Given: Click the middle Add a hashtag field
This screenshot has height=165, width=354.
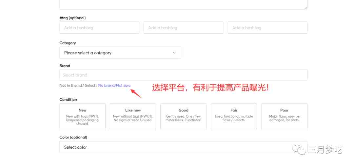Looking at the screenshot, I should click(x=183, y=28).
